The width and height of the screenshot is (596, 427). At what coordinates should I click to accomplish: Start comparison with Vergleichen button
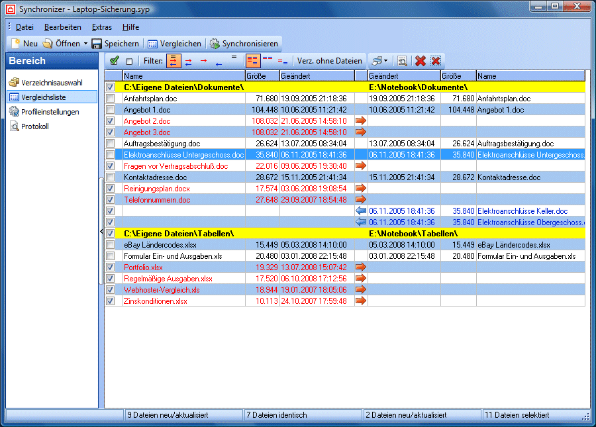click(x=174, y=44)
